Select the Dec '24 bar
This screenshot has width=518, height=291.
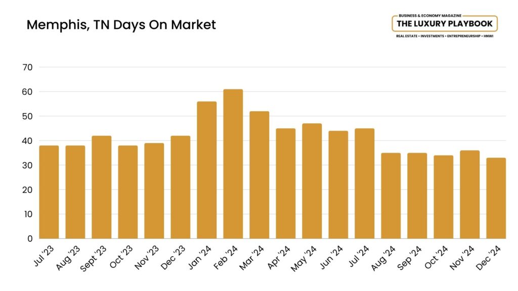click(x=496, y=198)
